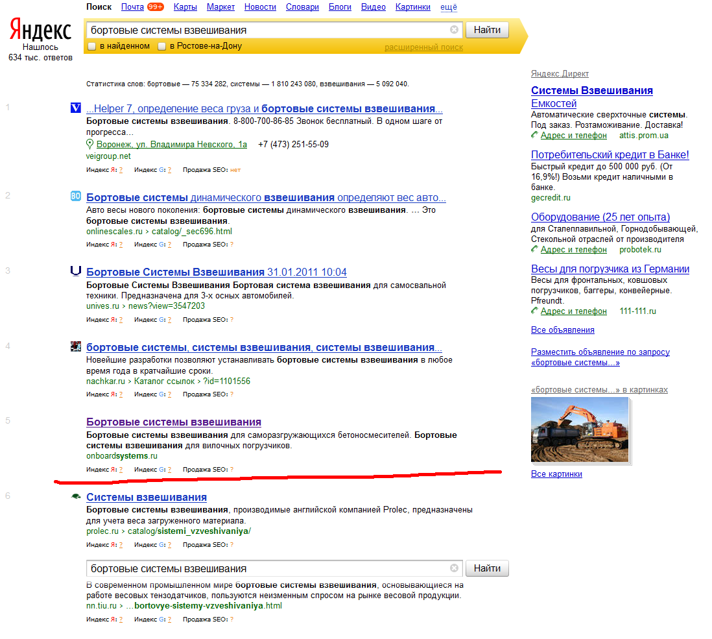Open the onboardsystems.ru result title
The image size is (712, 639).
click(x=174, y=422)
